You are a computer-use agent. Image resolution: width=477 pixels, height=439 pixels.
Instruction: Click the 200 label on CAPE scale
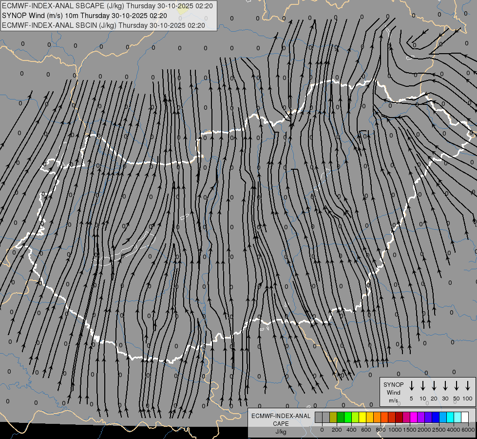[x=337, y=430]
